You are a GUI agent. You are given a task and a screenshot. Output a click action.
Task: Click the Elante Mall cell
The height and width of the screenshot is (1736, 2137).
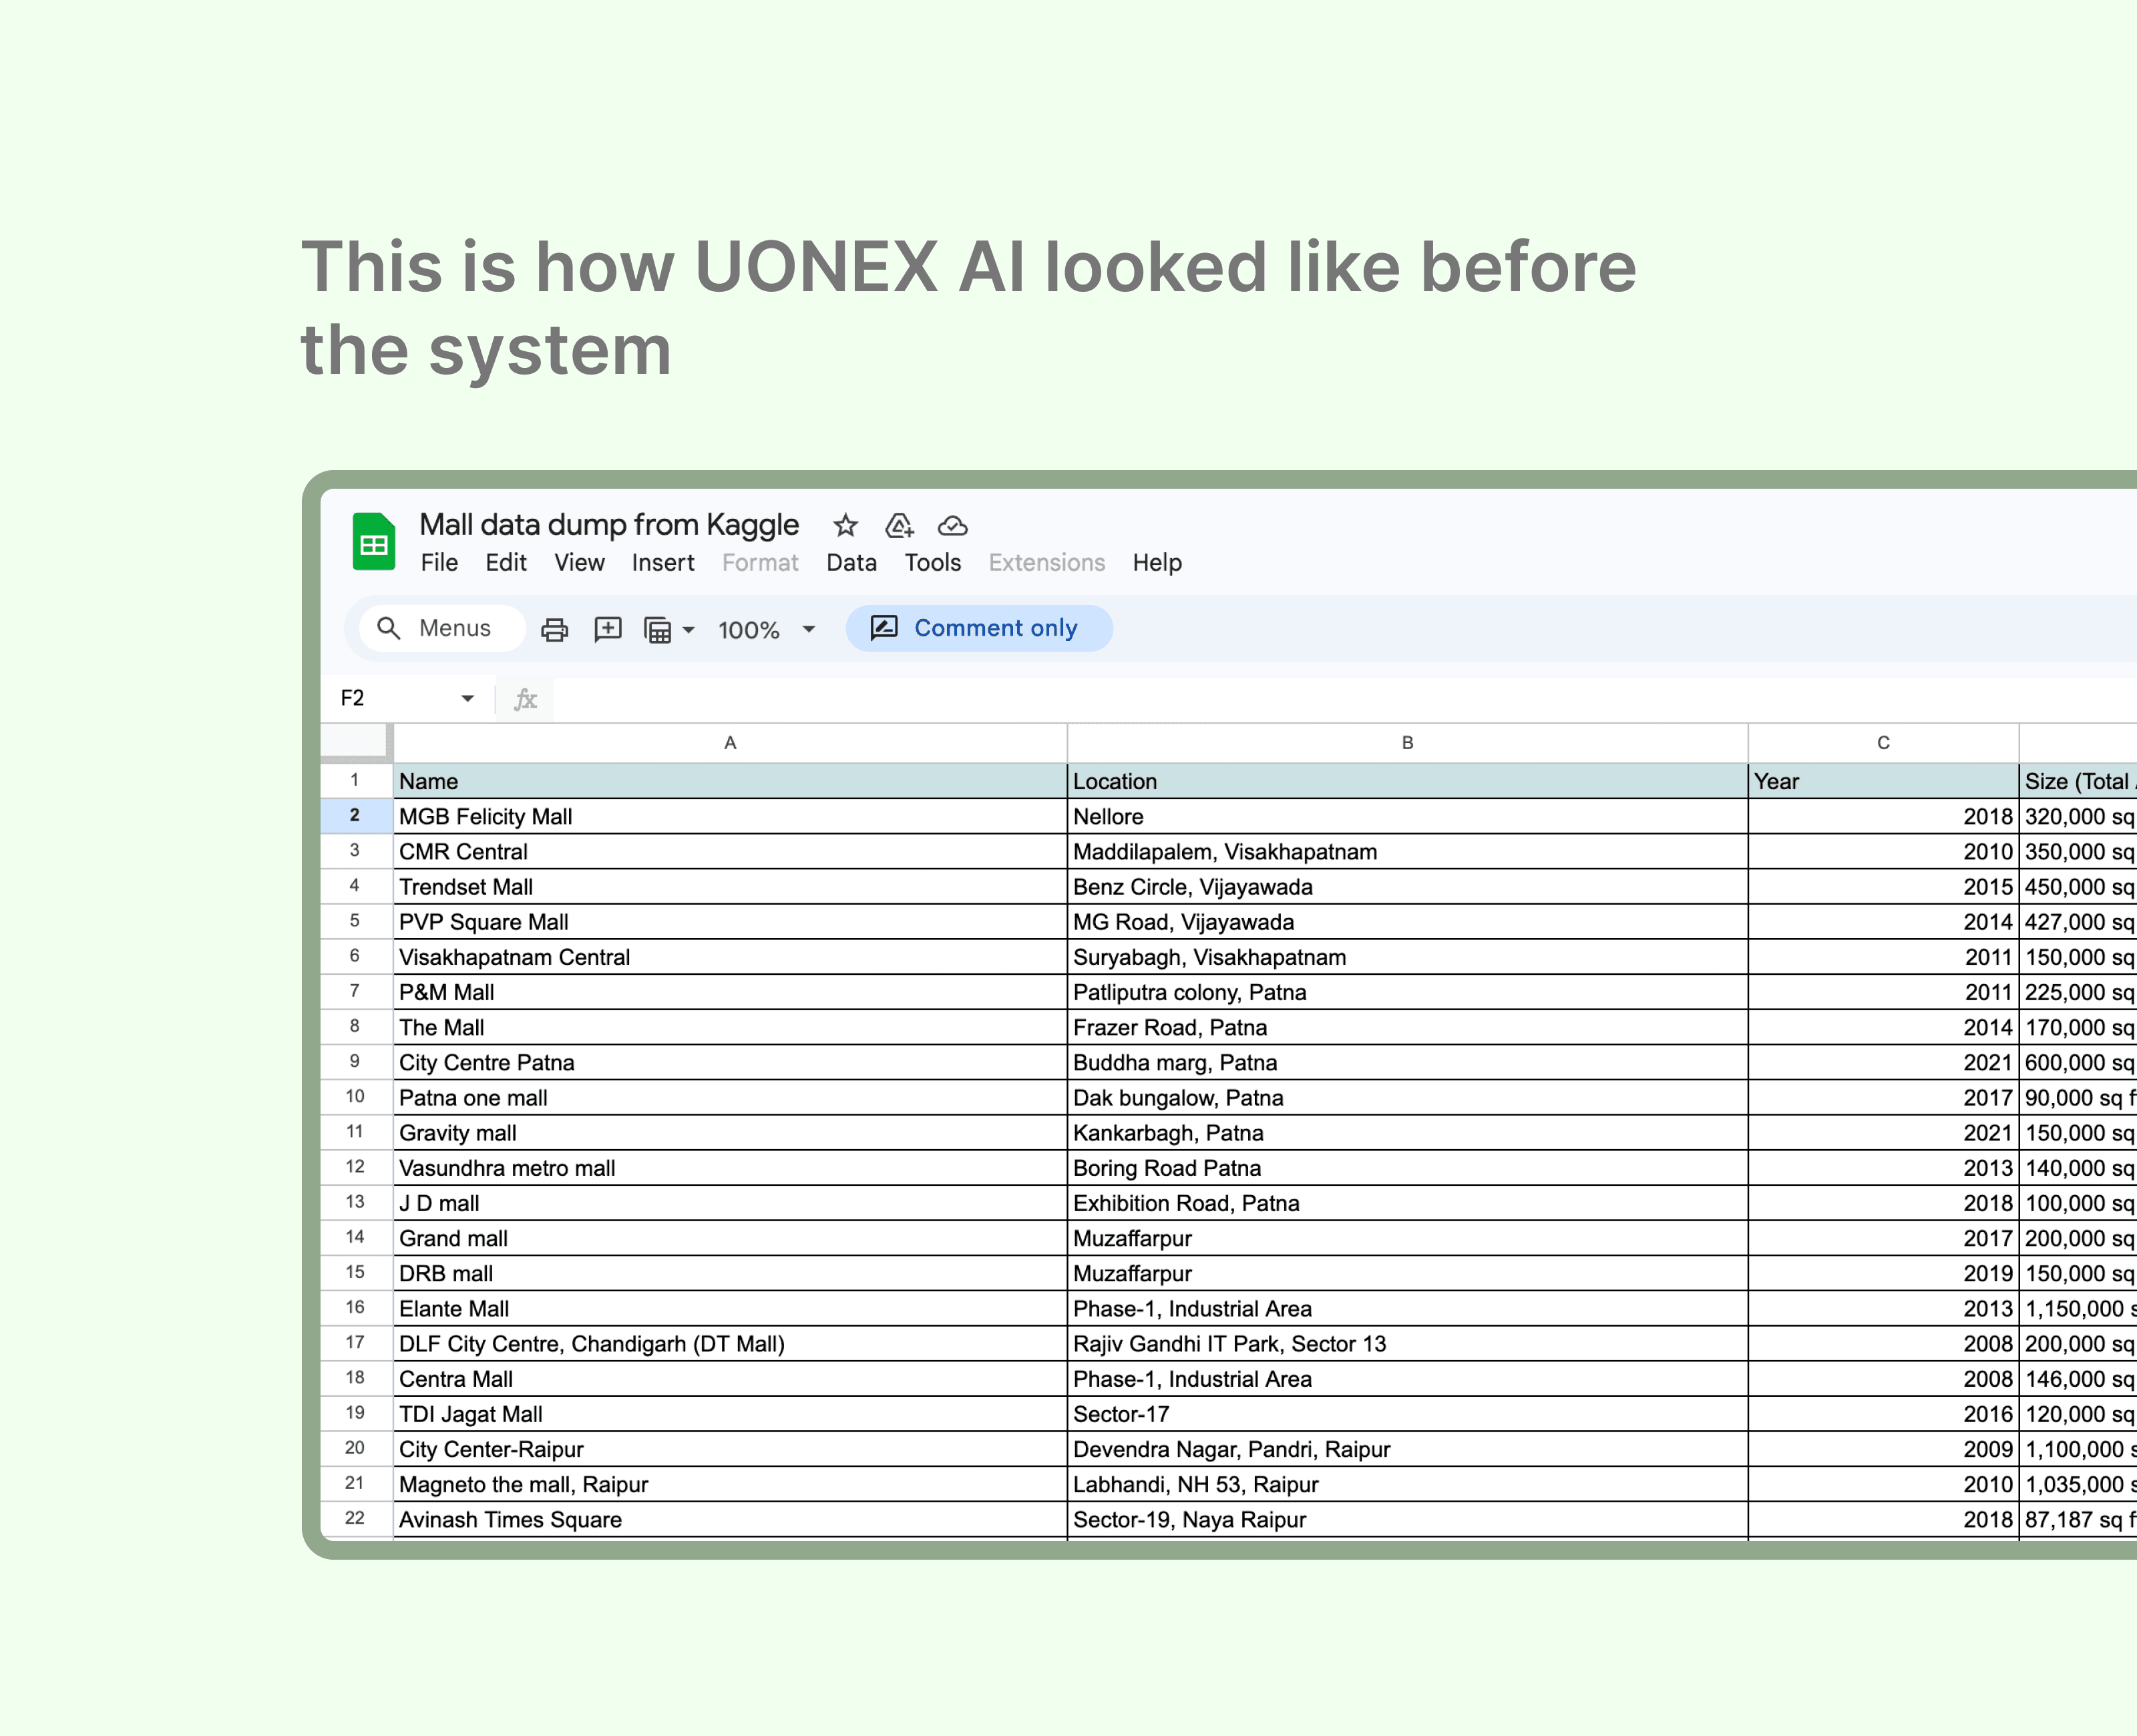click(729, 1308)
